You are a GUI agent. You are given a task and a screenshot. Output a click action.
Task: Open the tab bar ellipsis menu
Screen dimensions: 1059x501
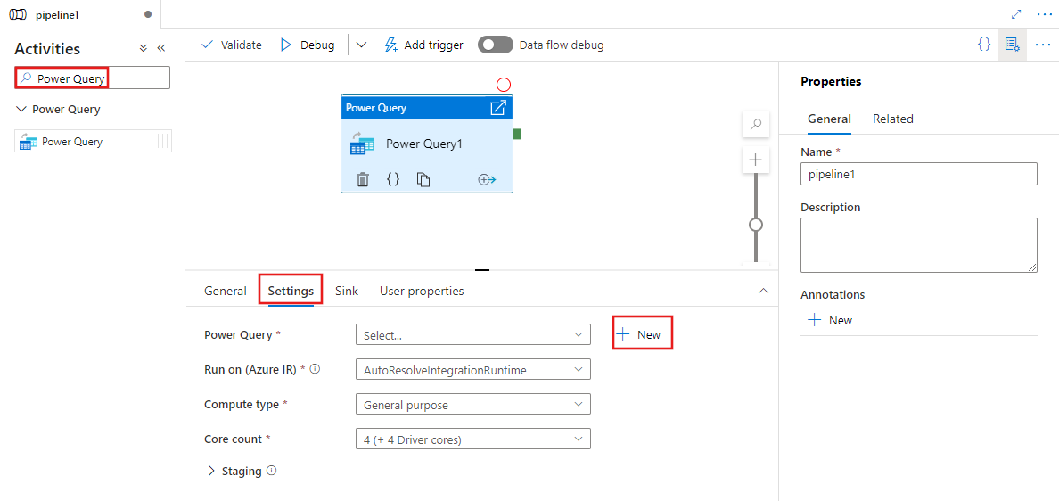(1044, 14)
